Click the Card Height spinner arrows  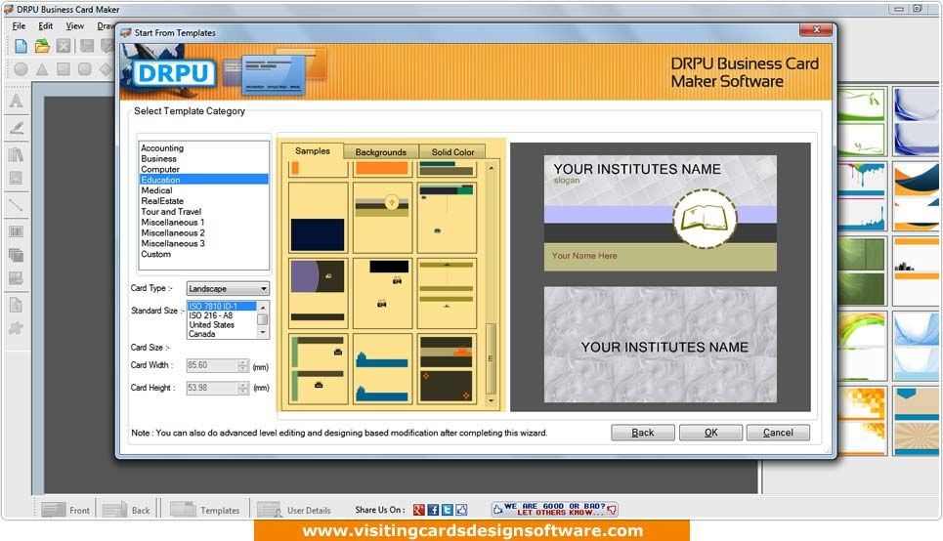[x=243, y=388]
